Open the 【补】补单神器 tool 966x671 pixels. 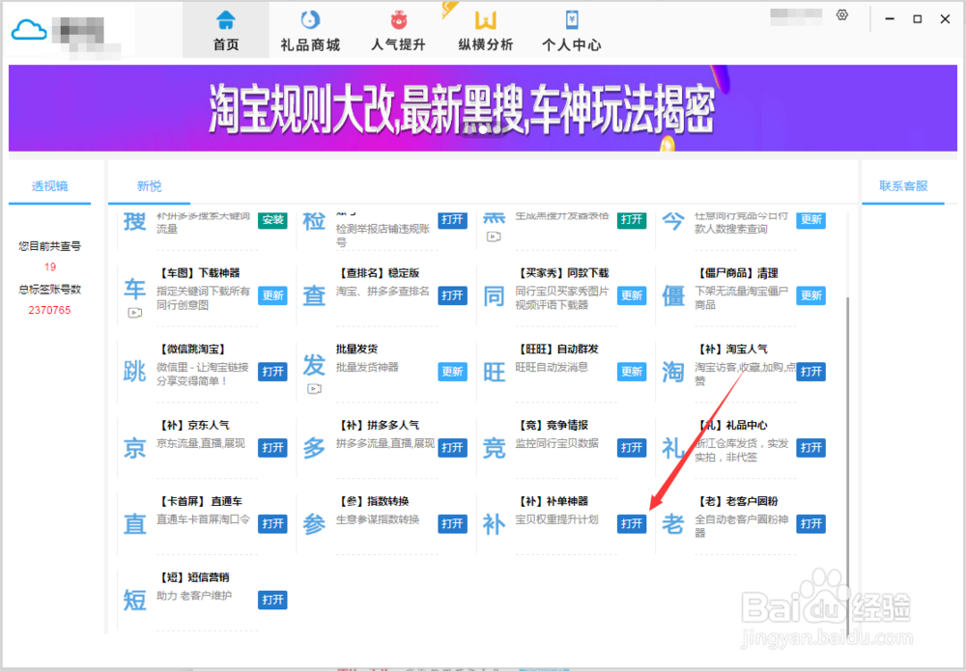pyautogui.click(x=632, y=524)
